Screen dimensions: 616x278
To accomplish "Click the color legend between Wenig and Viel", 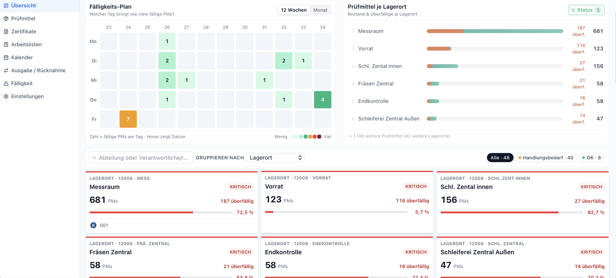I will point(306,137).
